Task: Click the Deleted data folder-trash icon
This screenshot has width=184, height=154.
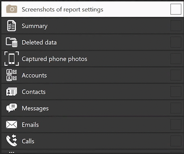Action: [x=12, y=42]
